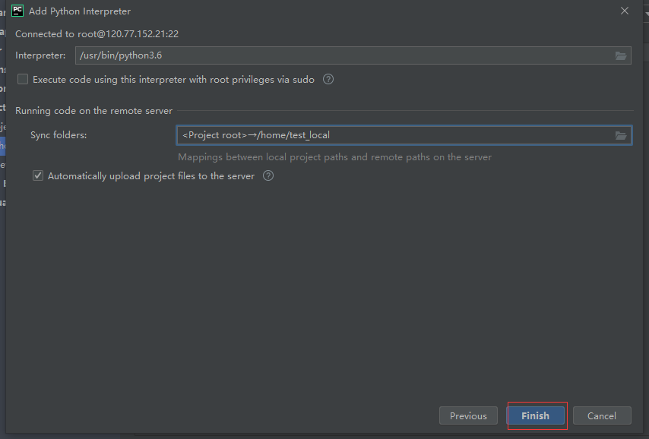Go back with the Previous button

[x=468, y=415]
